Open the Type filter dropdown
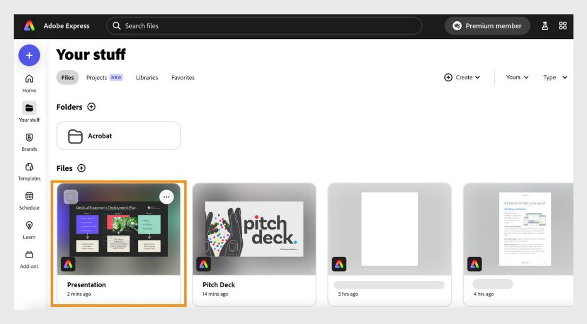Image resolution: width=587 pixels, height=324 pixels. coord(555,77)
